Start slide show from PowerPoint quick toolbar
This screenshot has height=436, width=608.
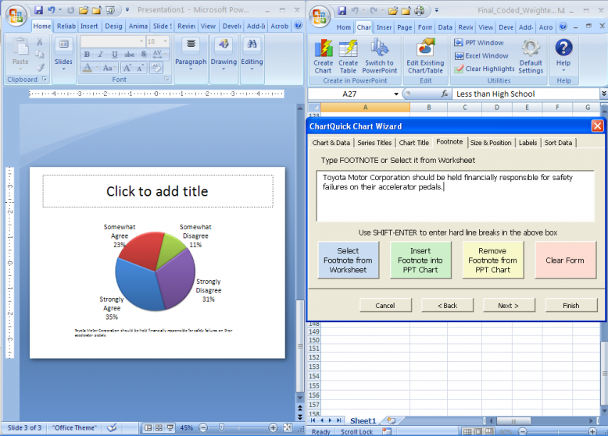(x=110, y=10)
